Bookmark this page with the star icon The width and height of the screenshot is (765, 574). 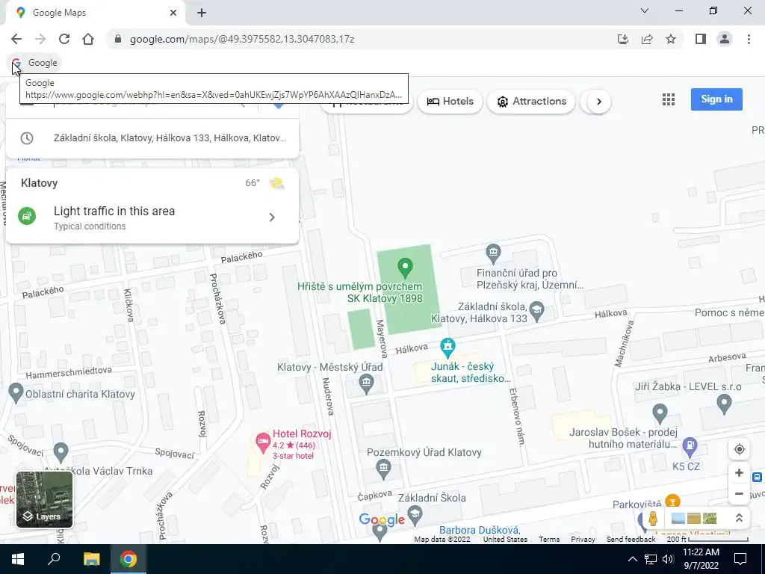click(671, 39)
